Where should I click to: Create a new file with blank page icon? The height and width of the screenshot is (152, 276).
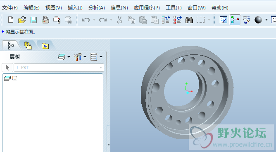point(11,20)
